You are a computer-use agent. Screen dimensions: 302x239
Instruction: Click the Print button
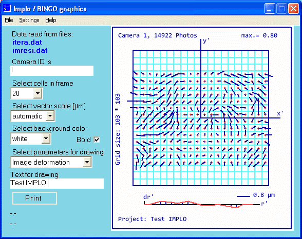point(35,198)
